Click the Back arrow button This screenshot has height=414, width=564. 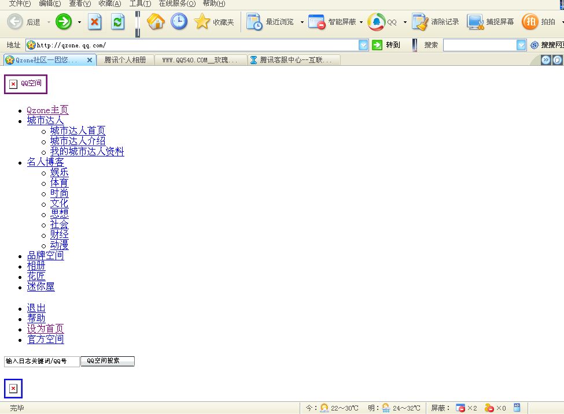pos(15,21)
